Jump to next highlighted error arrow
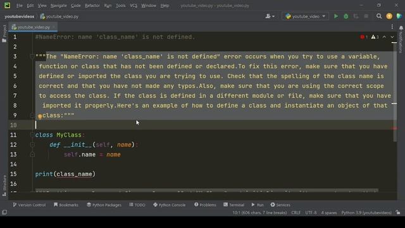 click(392, 37)
